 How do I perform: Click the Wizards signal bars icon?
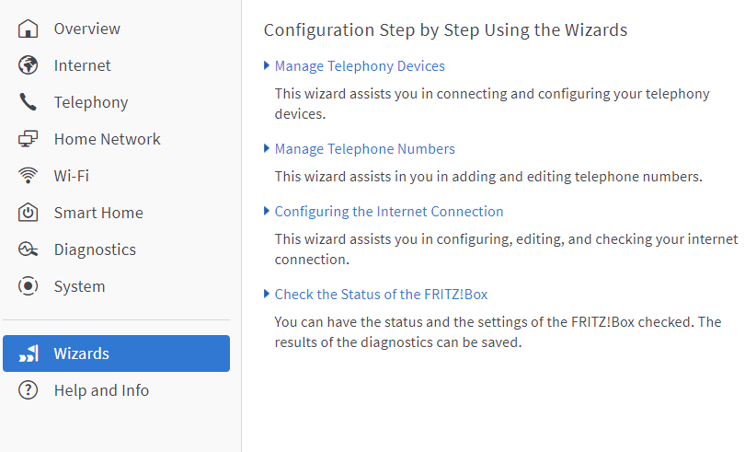coord(29,353)
